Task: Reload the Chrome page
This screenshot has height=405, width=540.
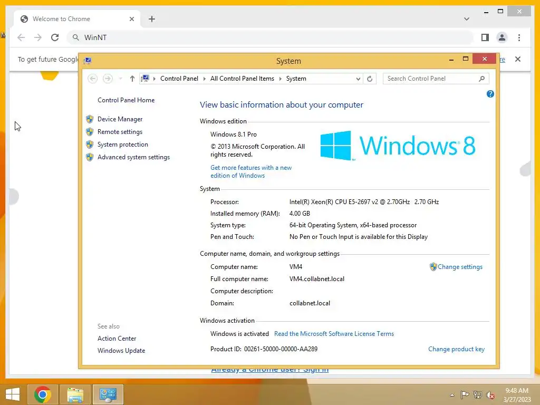Action: 55,37
